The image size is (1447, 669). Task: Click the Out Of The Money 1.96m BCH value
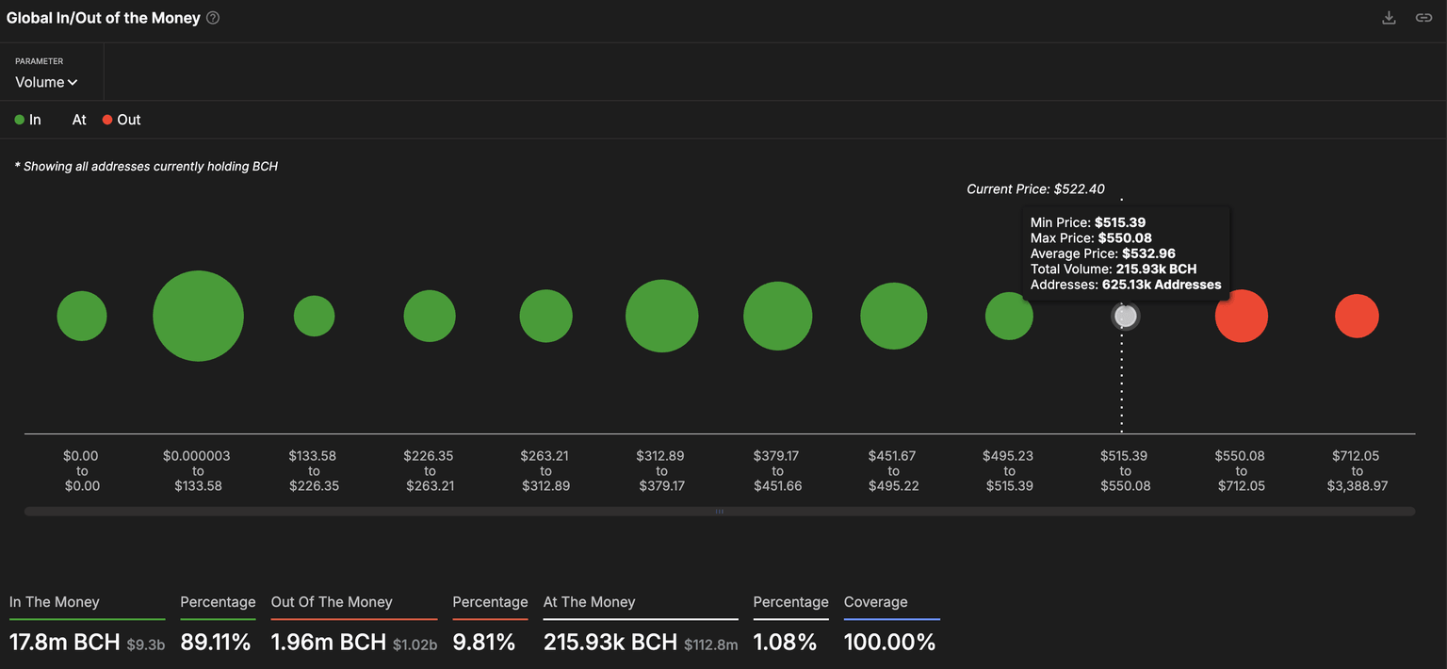coord(328,643)
